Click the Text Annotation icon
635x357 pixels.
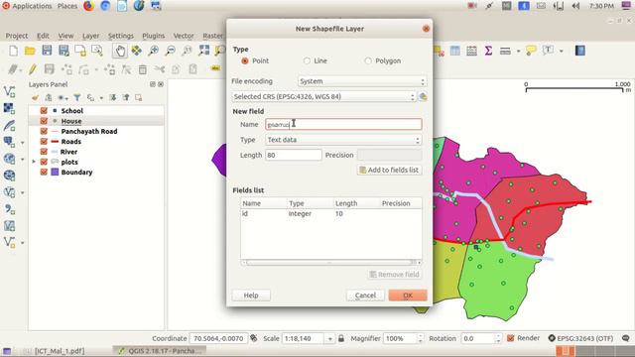pos(548,51)
